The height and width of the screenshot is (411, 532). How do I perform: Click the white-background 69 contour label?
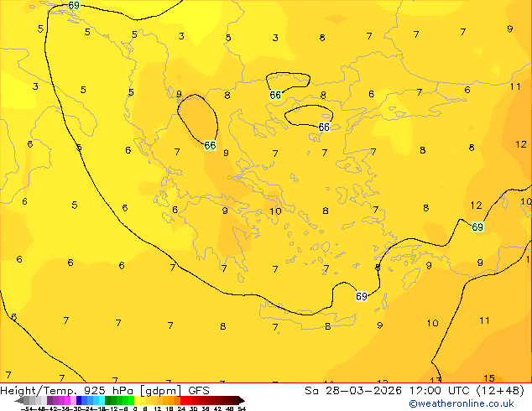362,296
